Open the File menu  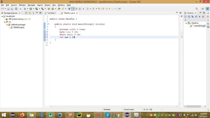(2, 5)
